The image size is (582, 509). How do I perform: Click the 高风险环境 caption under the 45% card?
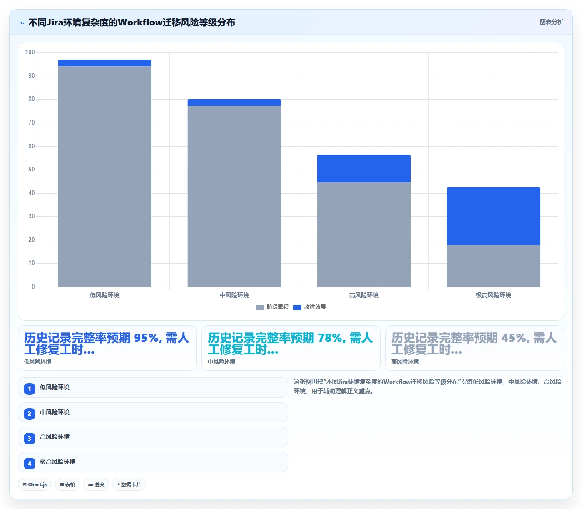pyautogui.click(x=405, y=362)
